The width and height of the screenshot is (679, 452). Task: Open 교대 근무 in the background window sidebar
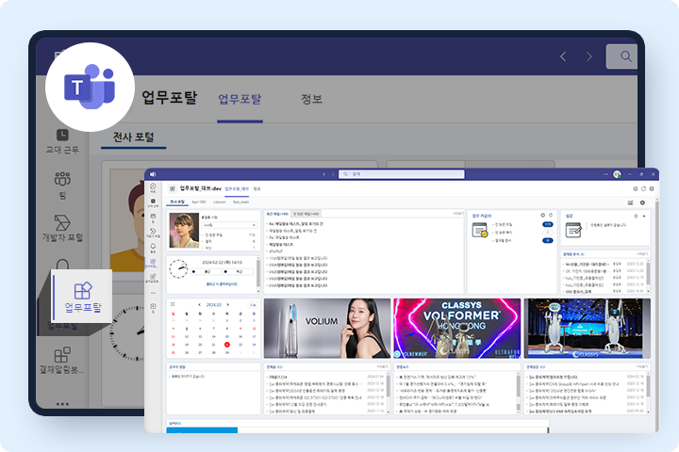click(x=62, y=141)
